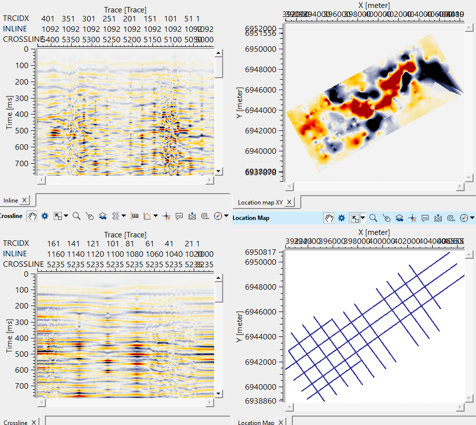Toggle the mouse tracking icon in Crossline toolbar
Image resolution: width=476 pixels, height=425 pixels.
[x=90, y=216]
